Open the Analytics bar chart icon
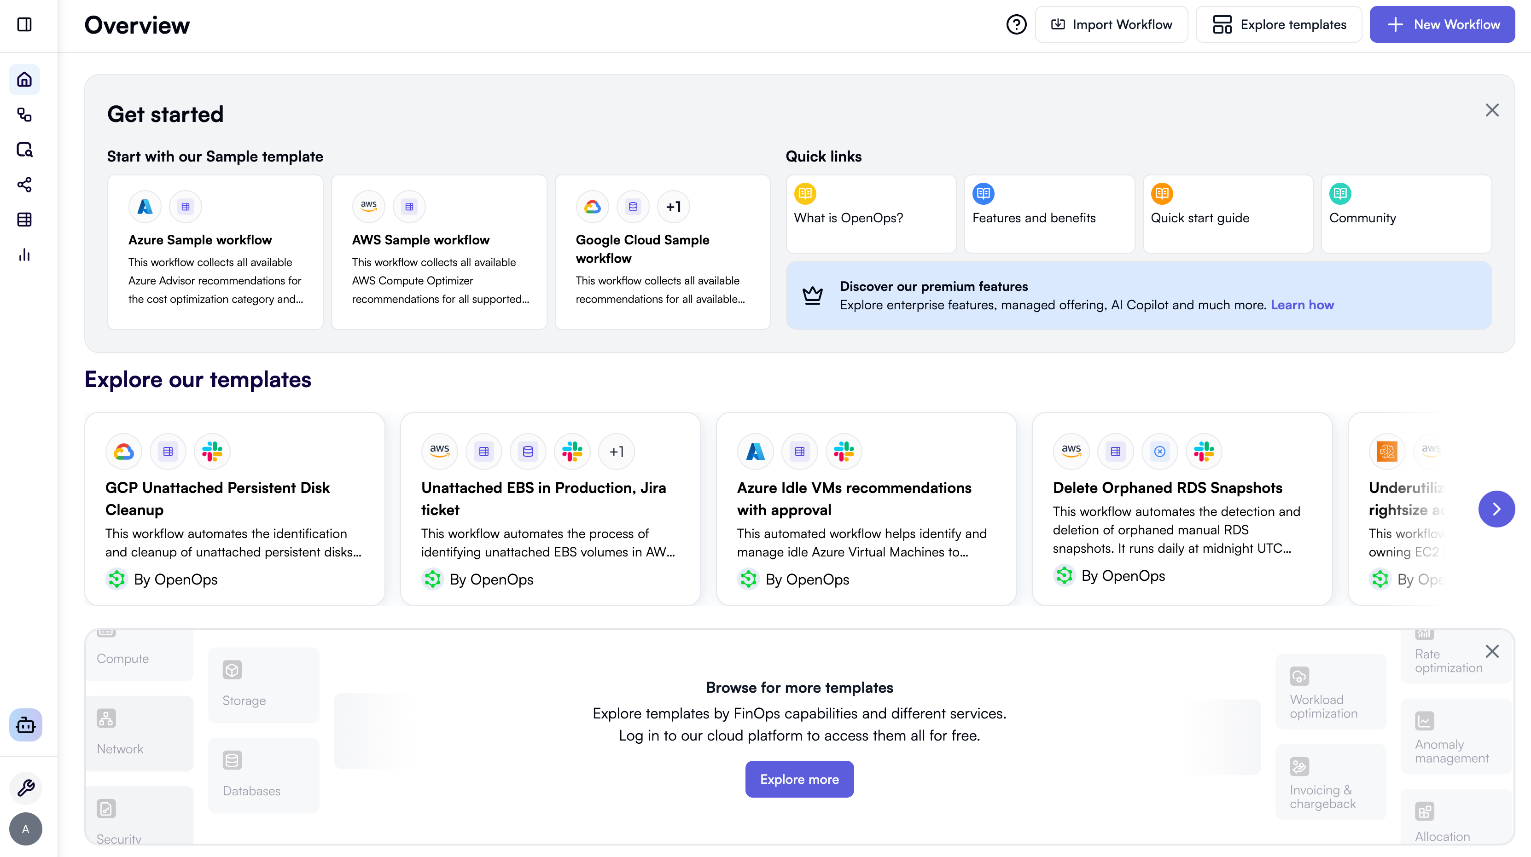Viewport: 1531px width, 857px height. click(24, 255)
